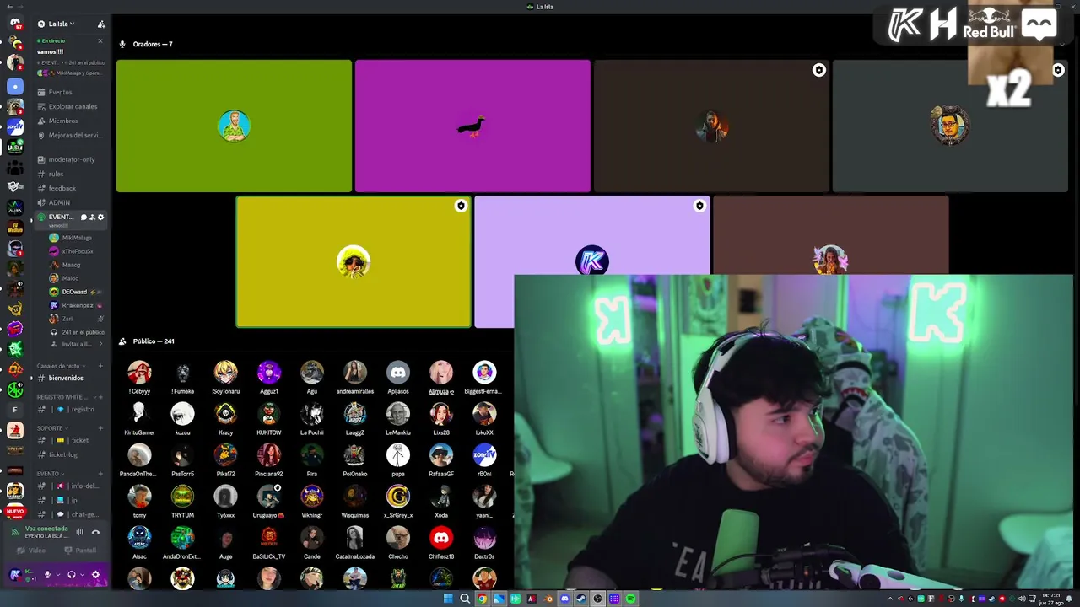
Task: Select the yellow speaker tile
Action: [x=354, y=261]
